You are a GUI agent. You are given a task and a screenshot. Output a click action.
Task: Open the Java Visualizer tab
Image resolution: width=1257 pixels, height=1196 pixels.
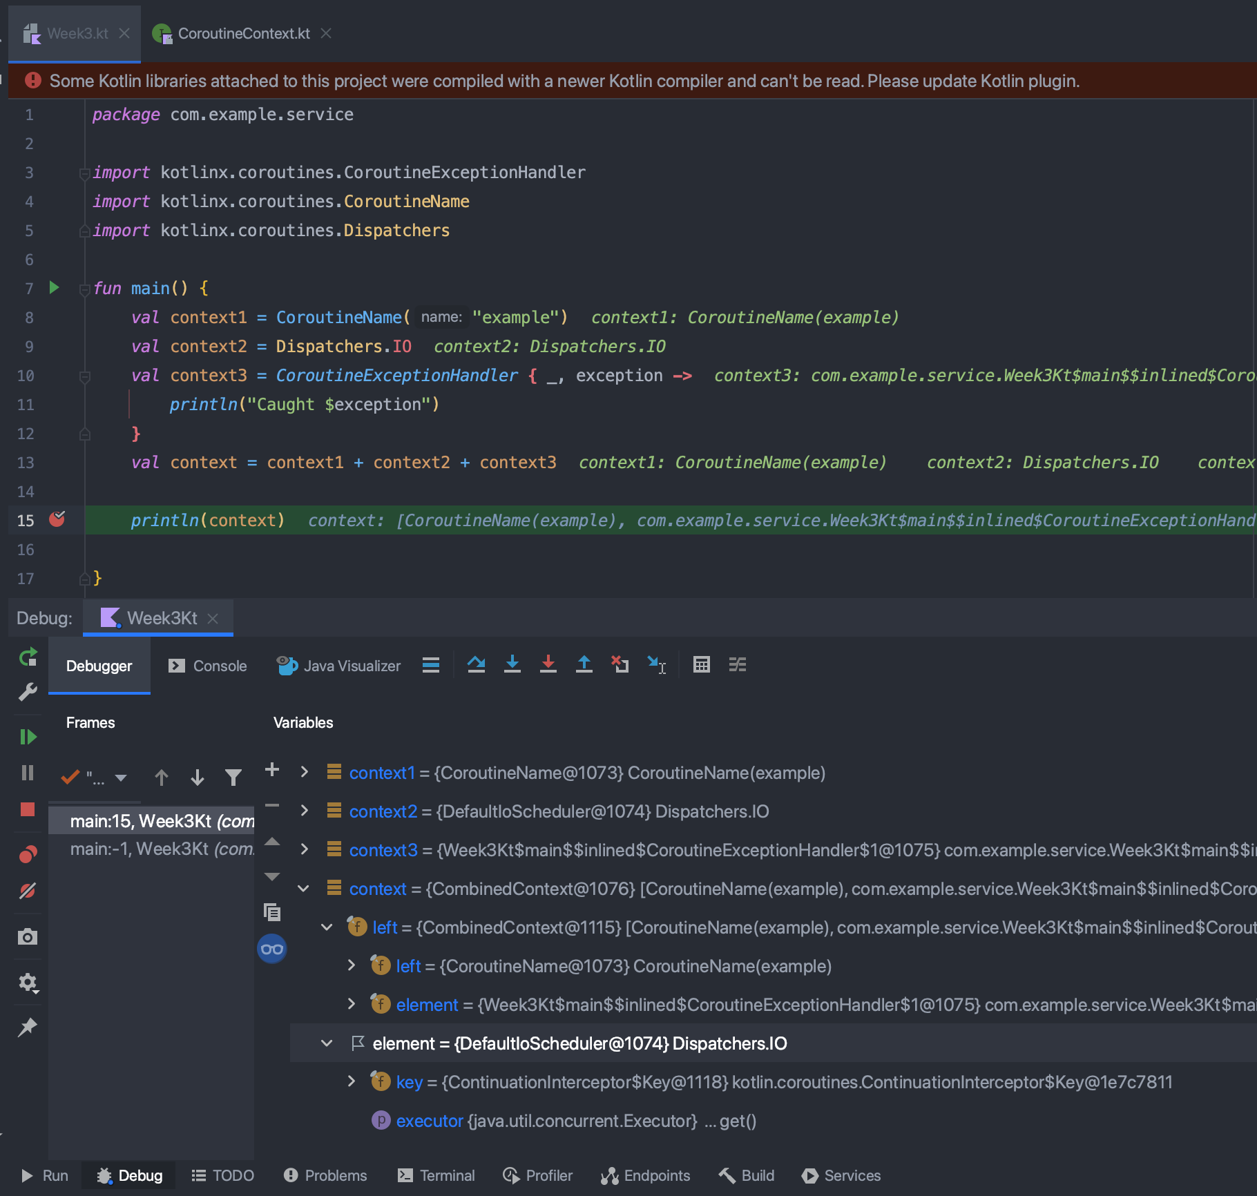tap(338, 666)
